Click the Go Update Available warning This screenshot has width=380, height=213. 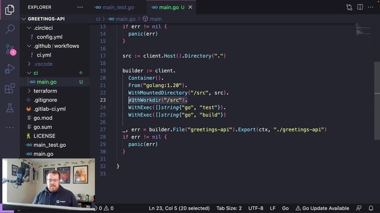322,208
